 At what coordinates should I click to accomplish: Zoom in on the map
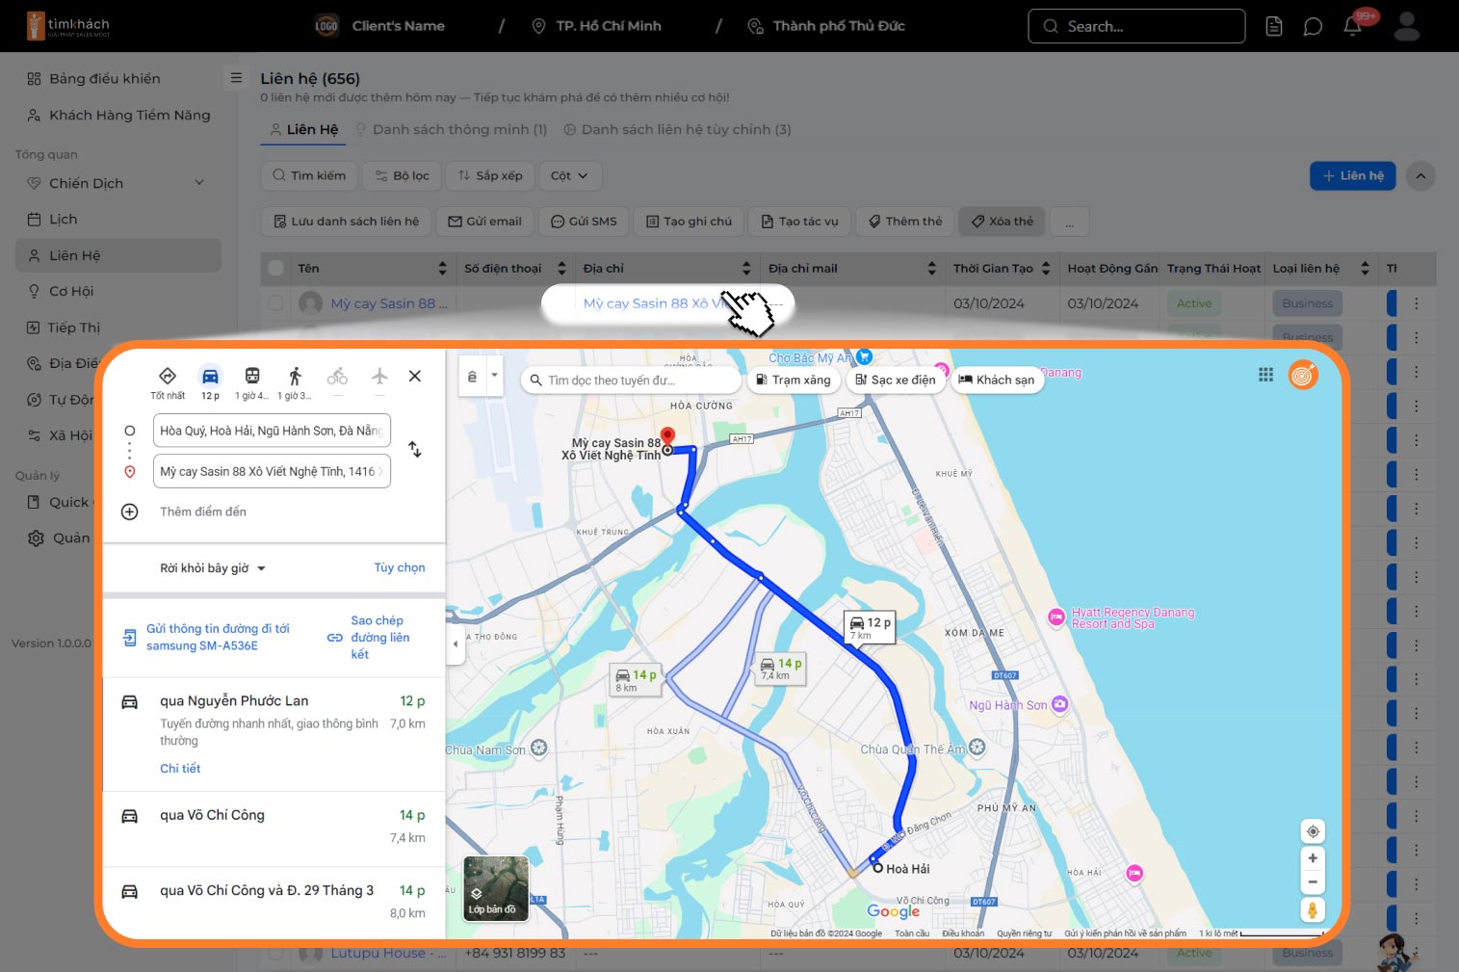(x=1313, y=858)
